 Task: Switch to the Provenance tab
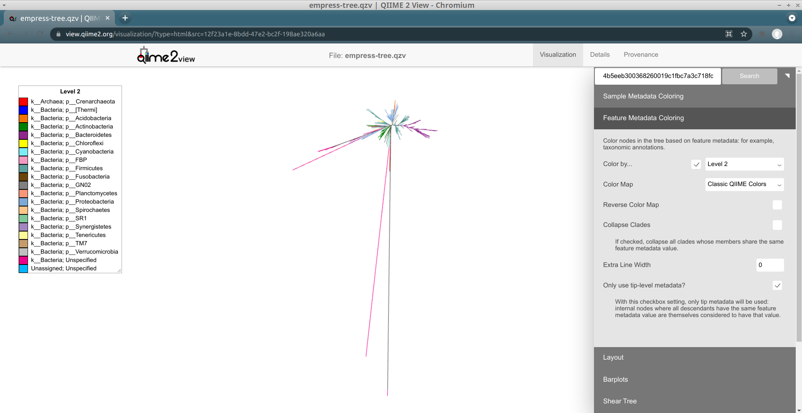click(x=641, y=55)
